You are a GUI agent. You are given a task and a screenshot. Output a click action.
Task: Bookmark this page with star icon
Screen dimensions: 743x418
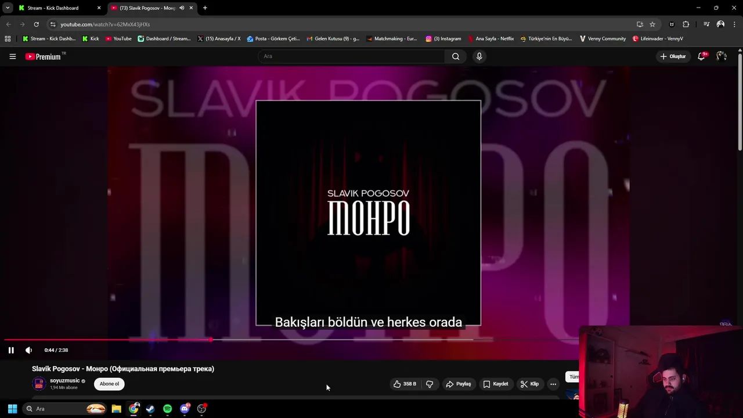652,24
